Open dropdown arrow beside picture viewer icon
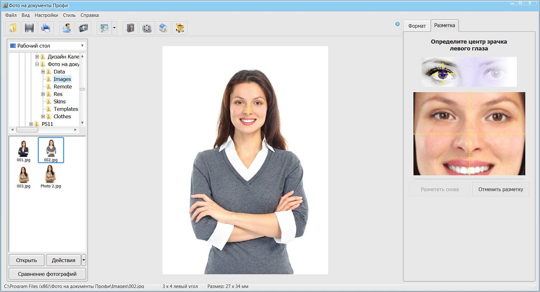 coord(114,28)
